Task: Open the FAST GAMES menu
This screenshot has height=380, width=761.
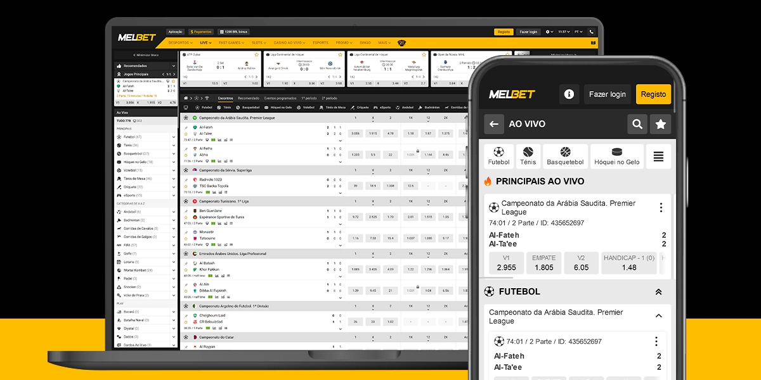Action: (231, 43)
